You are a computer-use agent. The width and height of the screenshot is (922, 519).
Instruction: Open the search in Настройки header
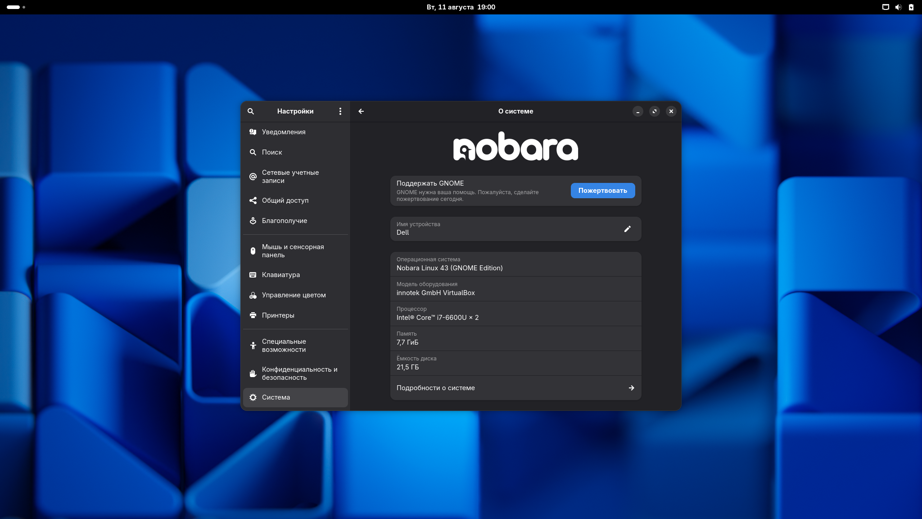click(251, 111)
